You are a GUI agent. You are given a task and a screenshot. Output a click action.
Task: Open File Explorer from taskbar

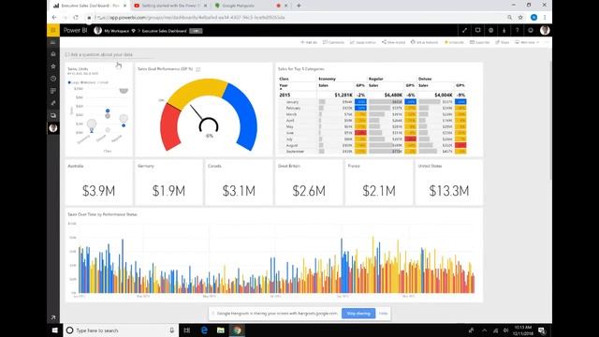(221, 330)
